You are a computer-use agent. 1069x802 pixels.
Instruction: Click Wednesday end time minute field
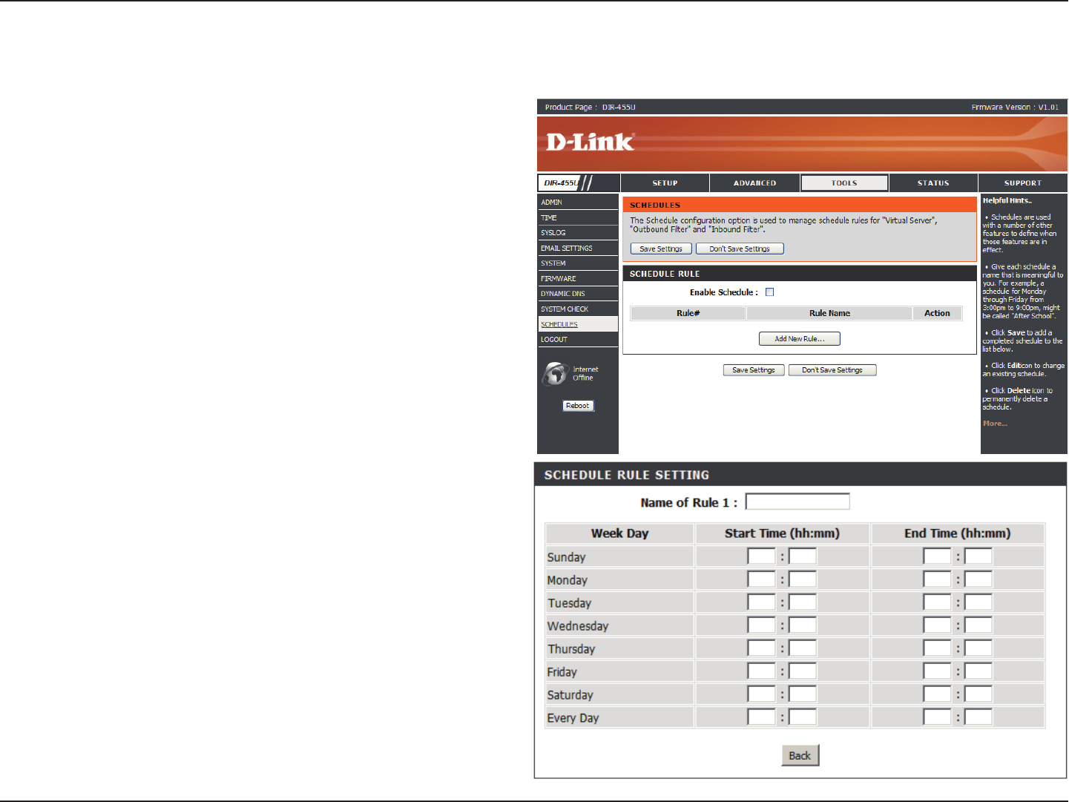pos(978,625)
